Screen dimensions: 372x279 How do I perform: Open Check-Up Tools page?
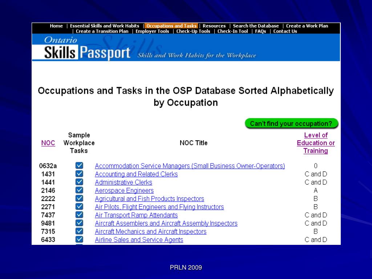click(x=193, y=31)
